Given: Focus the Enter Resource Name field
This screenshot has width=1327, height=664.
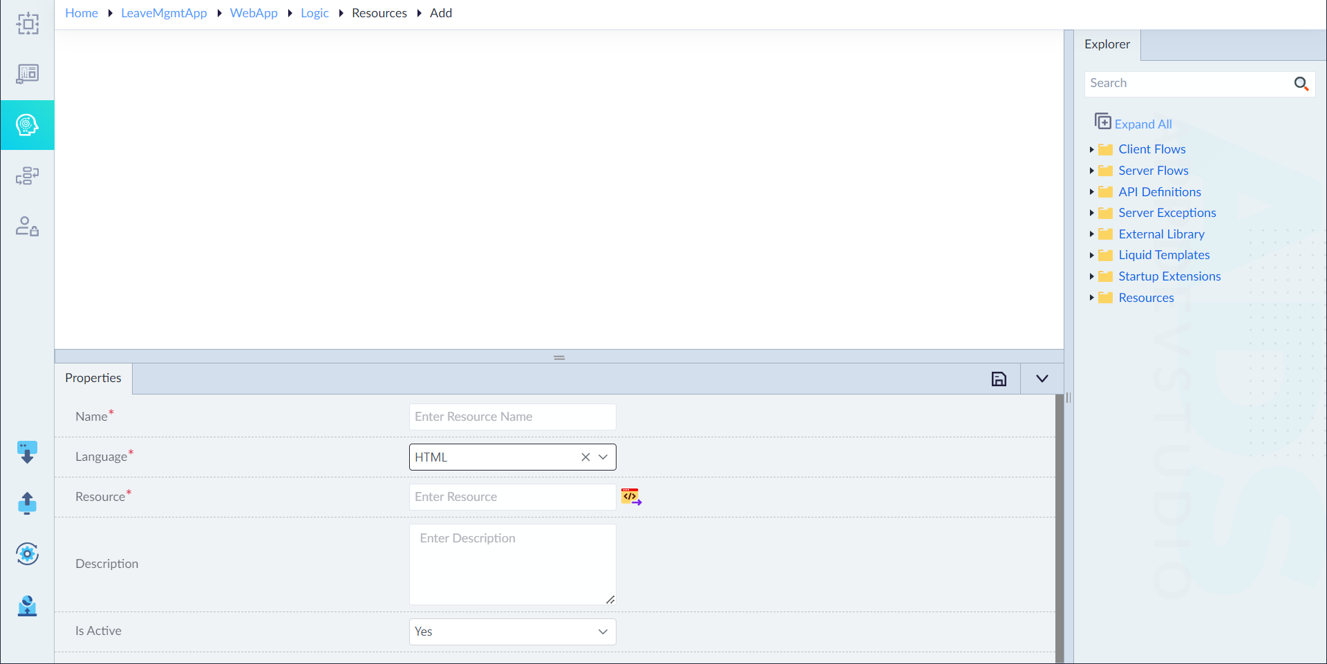Looking at the screenshot, I should (512, 417).
